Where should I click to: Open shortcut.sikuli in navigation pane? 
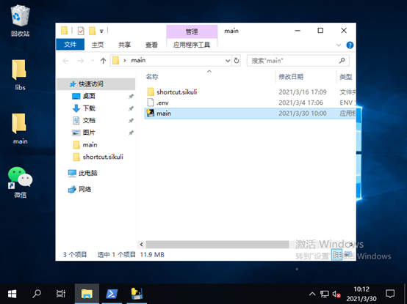coord(103,157)
